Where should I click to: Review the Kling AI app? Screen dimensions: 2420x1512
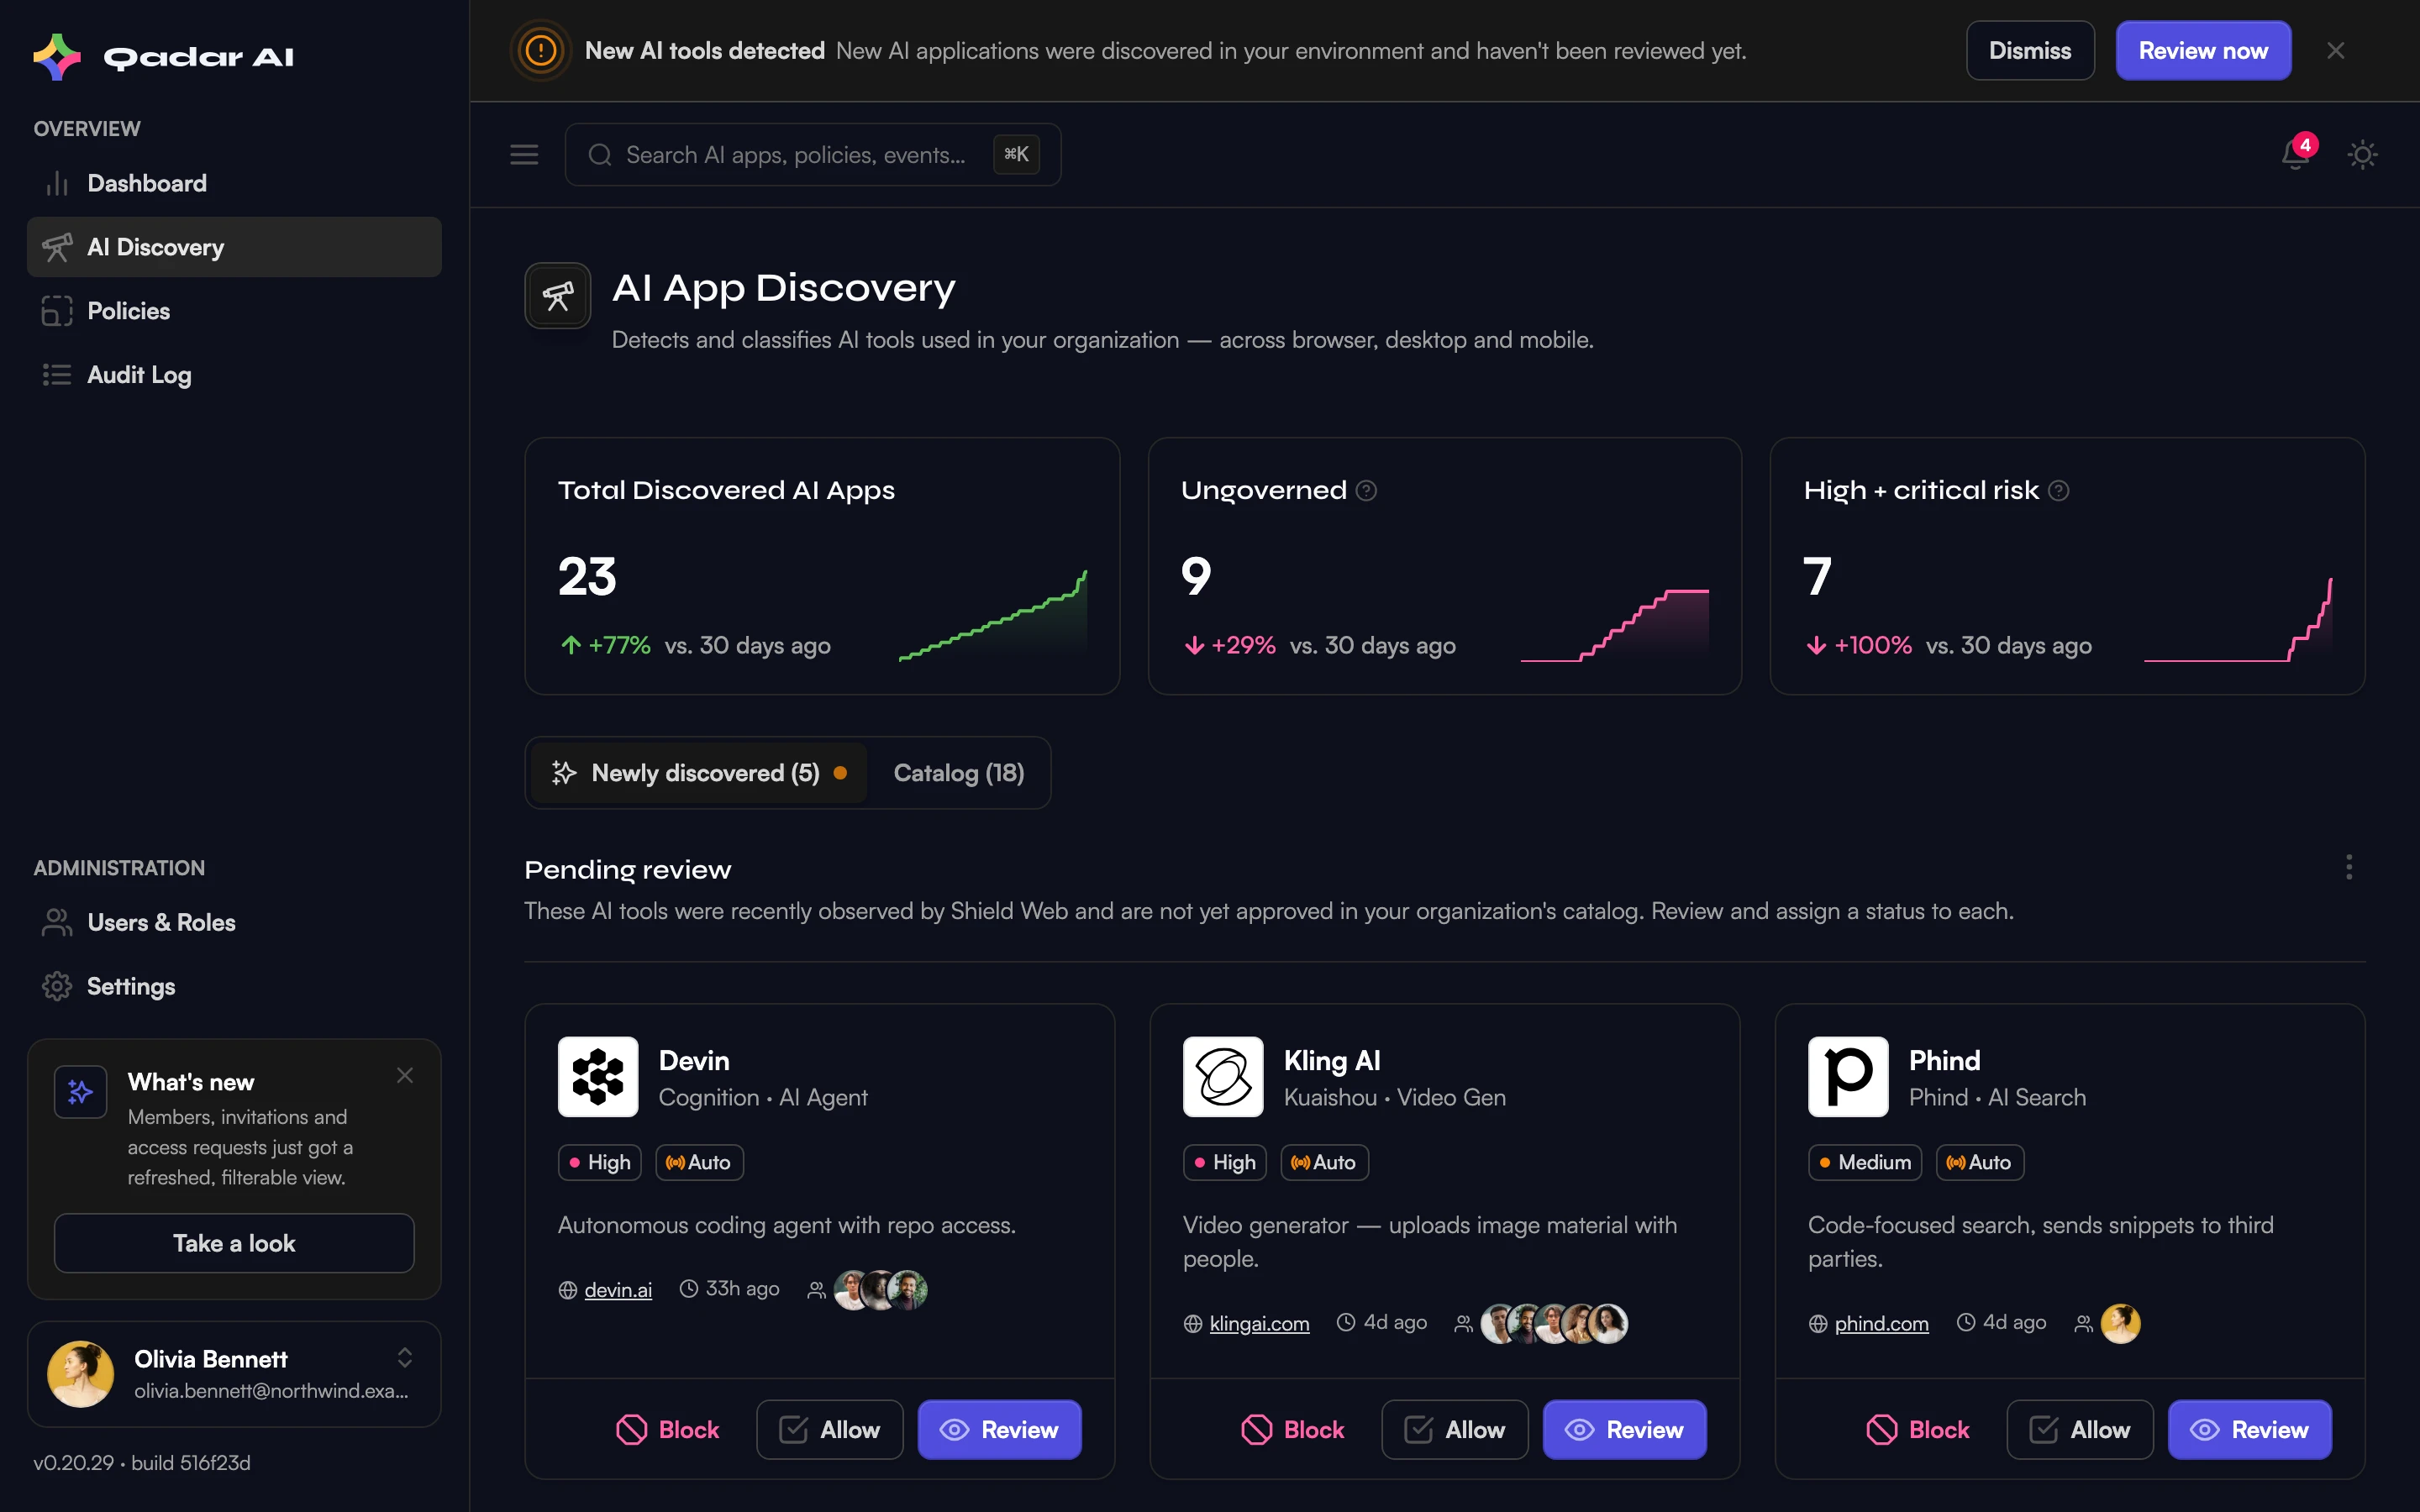click(x=1624, y=1430)
